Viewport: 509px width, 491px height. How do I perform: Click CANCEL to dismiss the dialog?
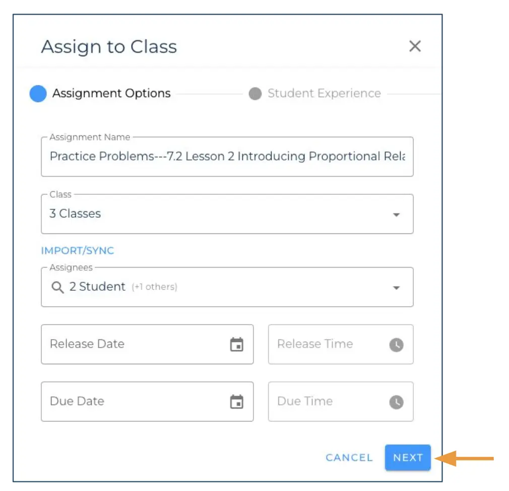(349, 457)
